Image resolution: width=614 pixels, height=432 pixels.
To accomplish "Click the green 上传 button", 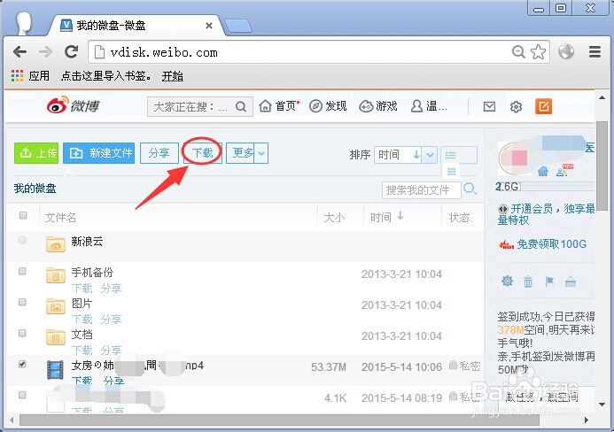I will pyautogui.click(x=36, y=152).
